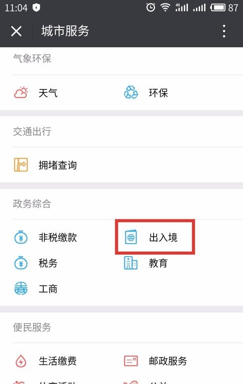
Task: Tap the flame droplet 生活缴费 icon
Action: [21, 361]
